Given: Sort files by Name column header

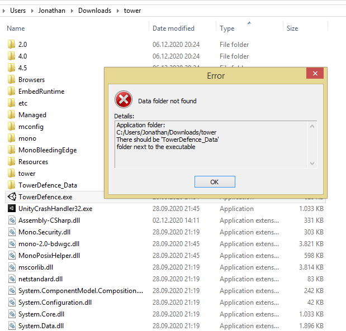Looking at the screenshot, I should coord(16,28).
